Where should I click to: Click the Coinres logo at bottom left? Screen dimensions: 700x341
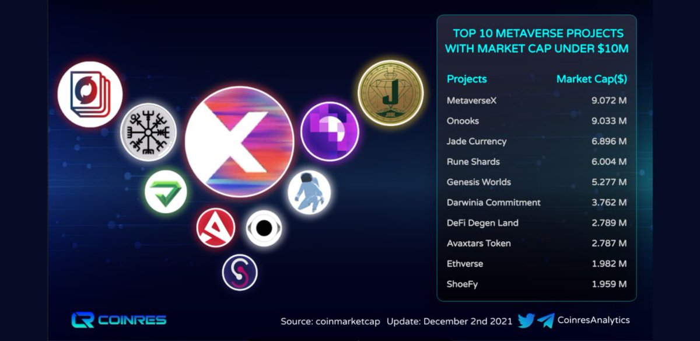[119, 320]
